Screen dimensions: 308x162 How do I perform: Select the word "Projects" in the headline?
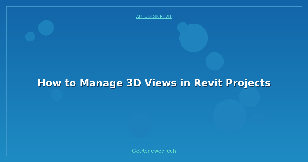[248, 83]
